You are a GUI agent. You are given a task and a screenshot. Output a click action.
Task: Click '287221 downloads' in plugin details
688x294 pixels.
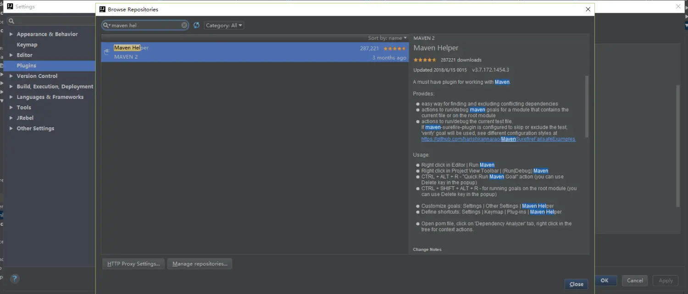(x=461, y=60)
